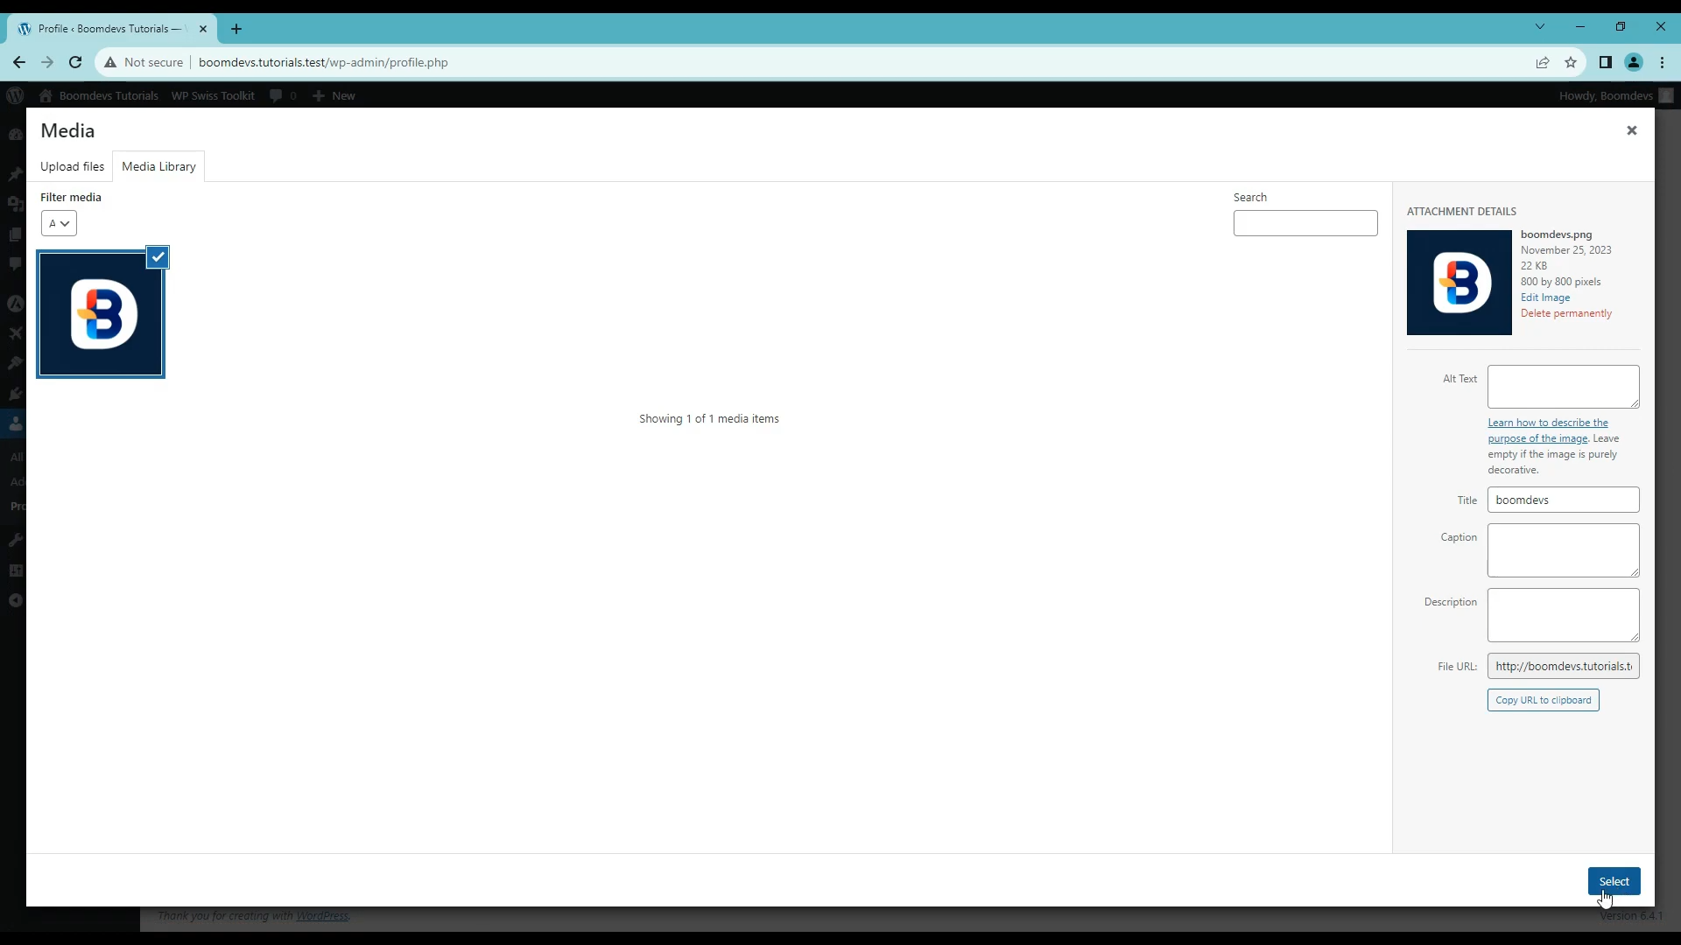Open the browser options three-dot menu

tap(1662, 62)
